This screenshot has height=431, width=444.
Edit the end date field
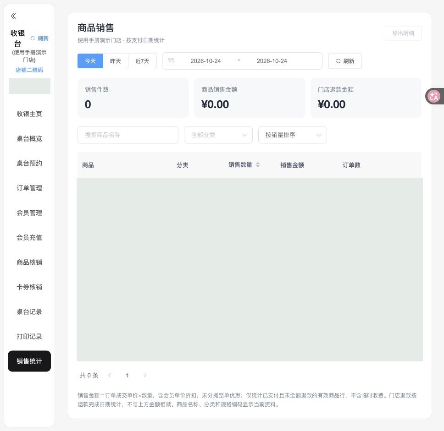272,61
